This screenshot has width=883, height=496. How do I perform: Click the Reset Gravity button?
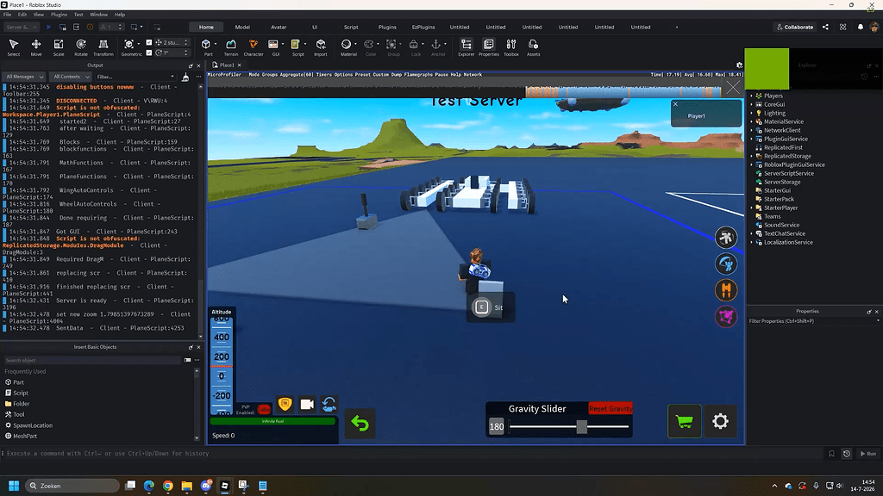tap(610, 408)
